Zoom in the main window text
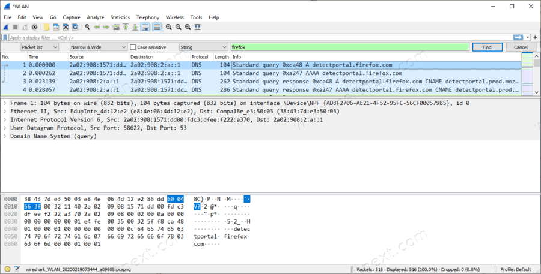Viewport: 541px width, 274px height. click(x=169, y=27)
